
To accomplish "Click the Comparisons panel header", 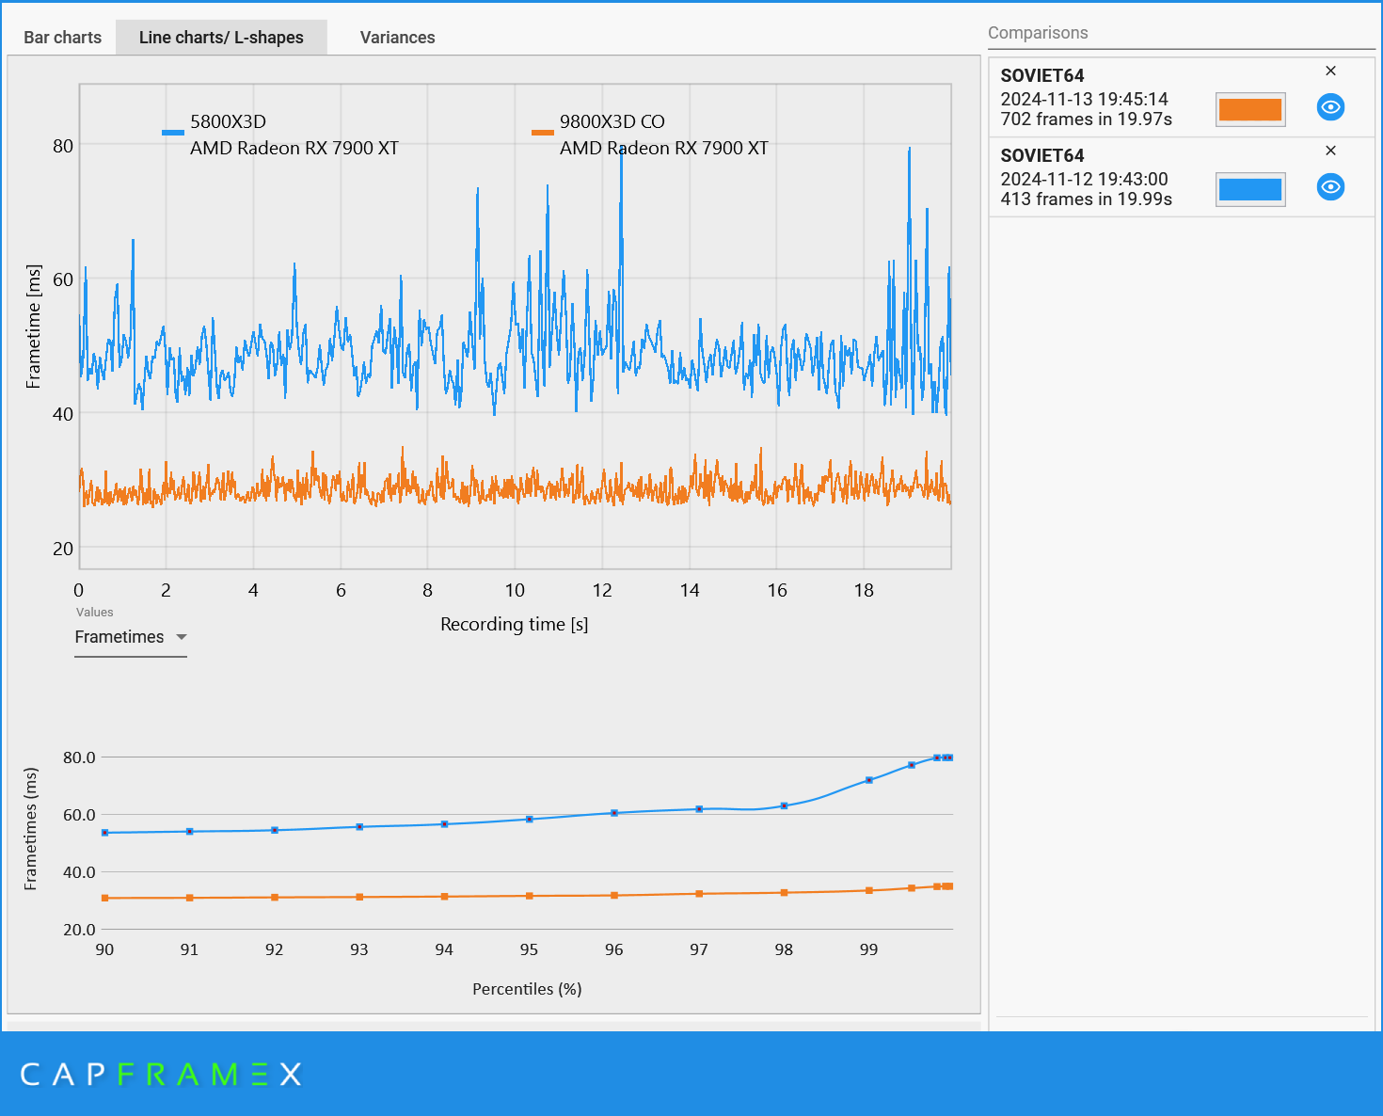I will 1039,32.
